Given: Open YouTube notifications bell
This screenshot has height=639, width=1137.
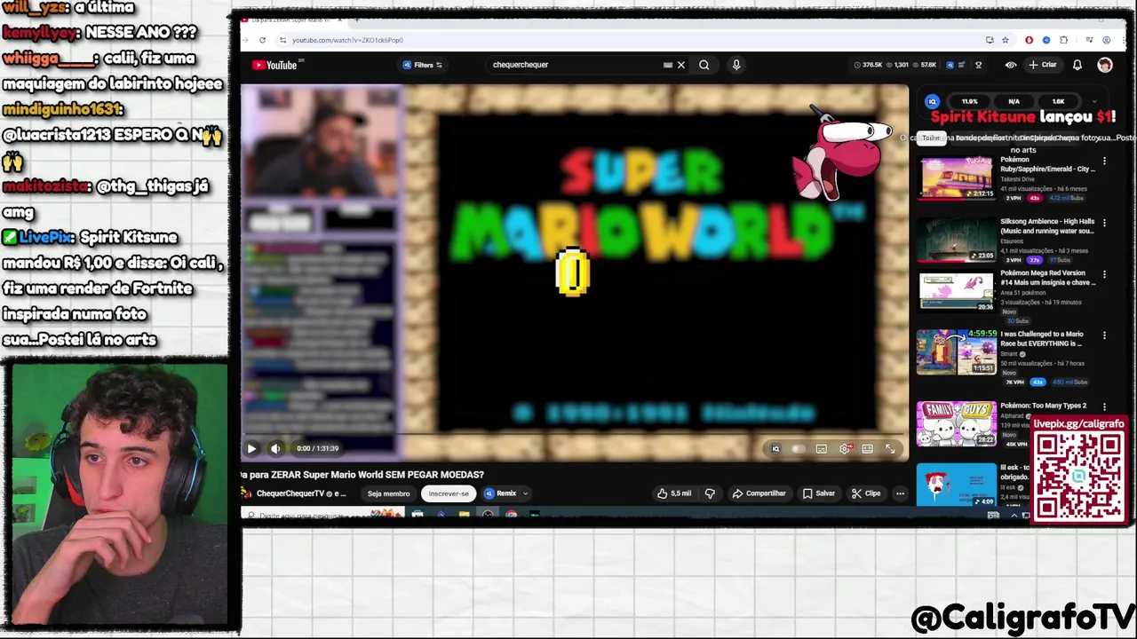Looking at the screenshot, I should 1077,65.
